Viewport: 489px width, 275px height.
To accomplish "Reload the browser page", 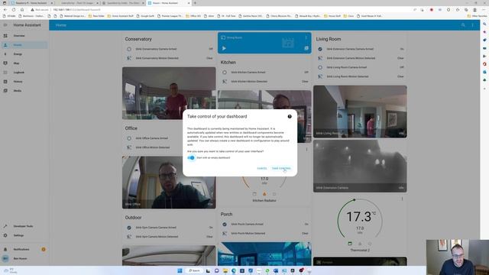I will tap(14, 10).
